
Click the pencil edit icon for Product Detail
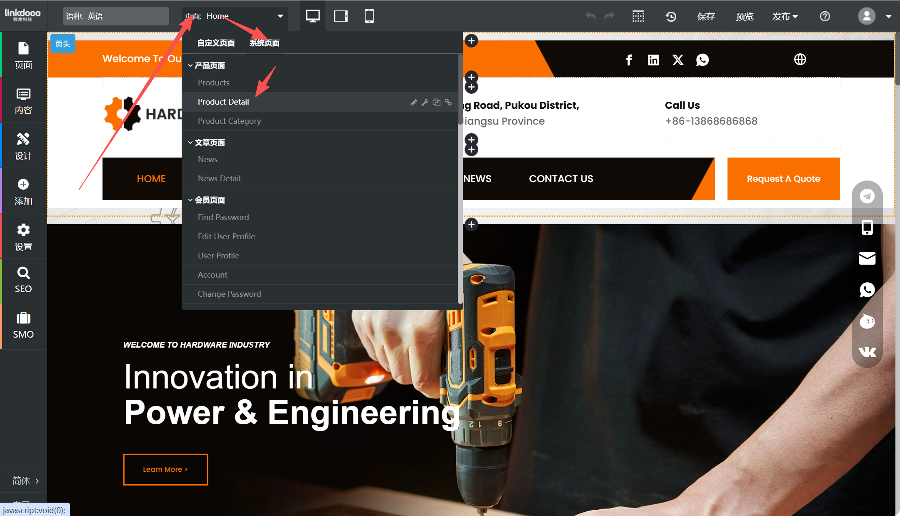[x=413, y=102]
